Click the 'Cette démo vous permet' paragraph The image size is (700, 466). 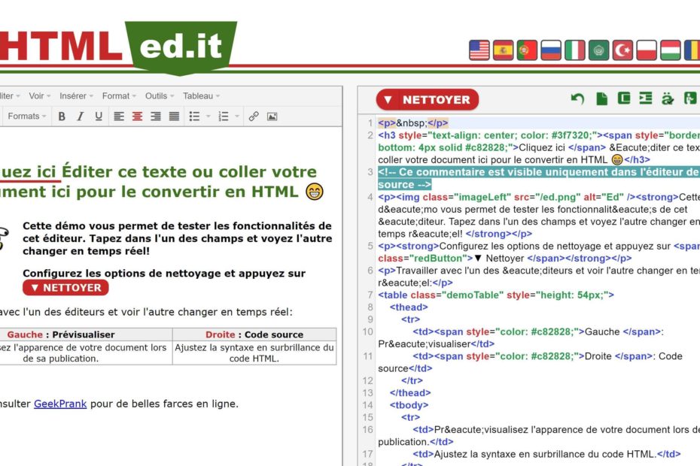(x=177, y=238)
